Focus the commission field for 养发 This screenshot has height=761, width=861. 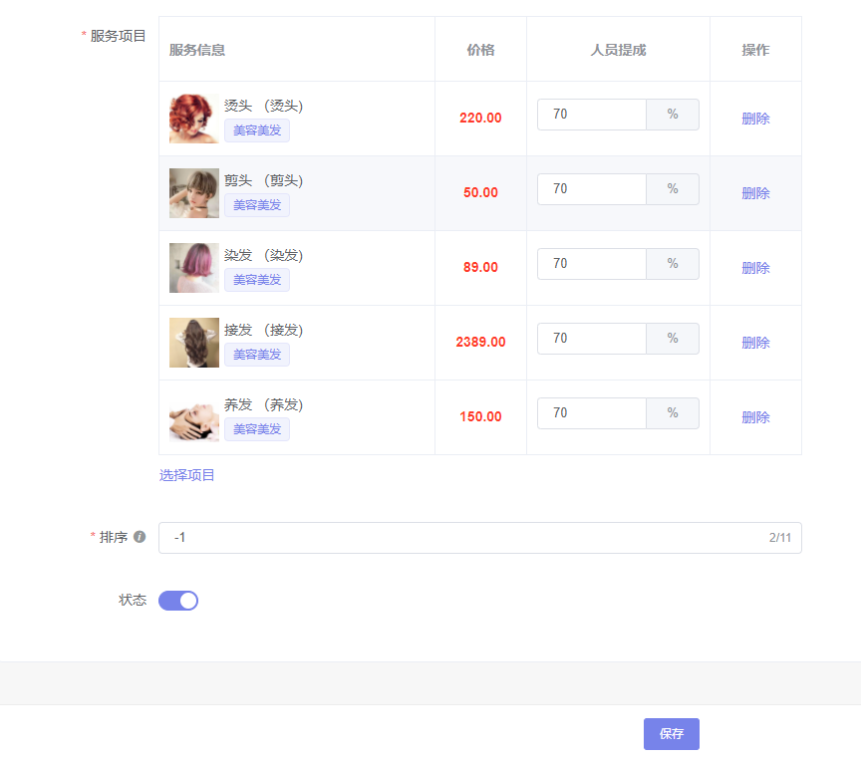click(591, 412)
